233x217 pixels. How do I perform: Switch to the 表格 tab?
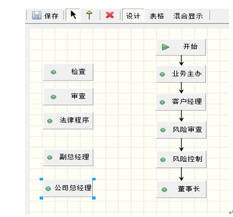point(157,16)
